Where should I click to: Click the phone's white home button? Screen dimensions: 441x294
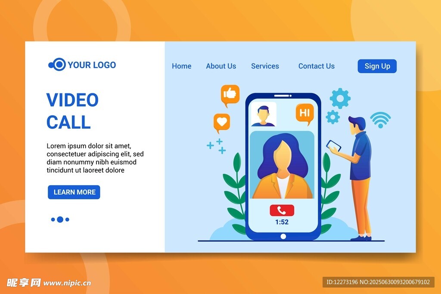click(283, 236)
